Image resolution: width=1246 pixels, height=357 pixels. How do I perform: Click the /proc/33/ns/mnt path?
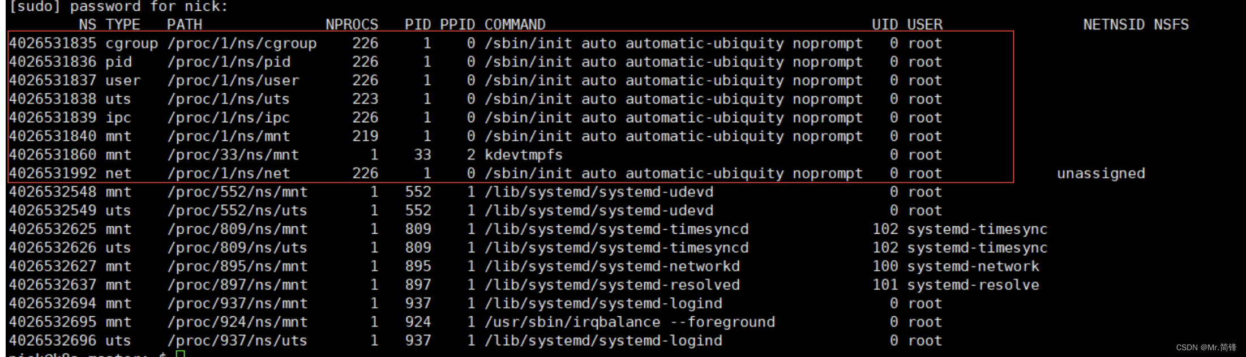233,154
